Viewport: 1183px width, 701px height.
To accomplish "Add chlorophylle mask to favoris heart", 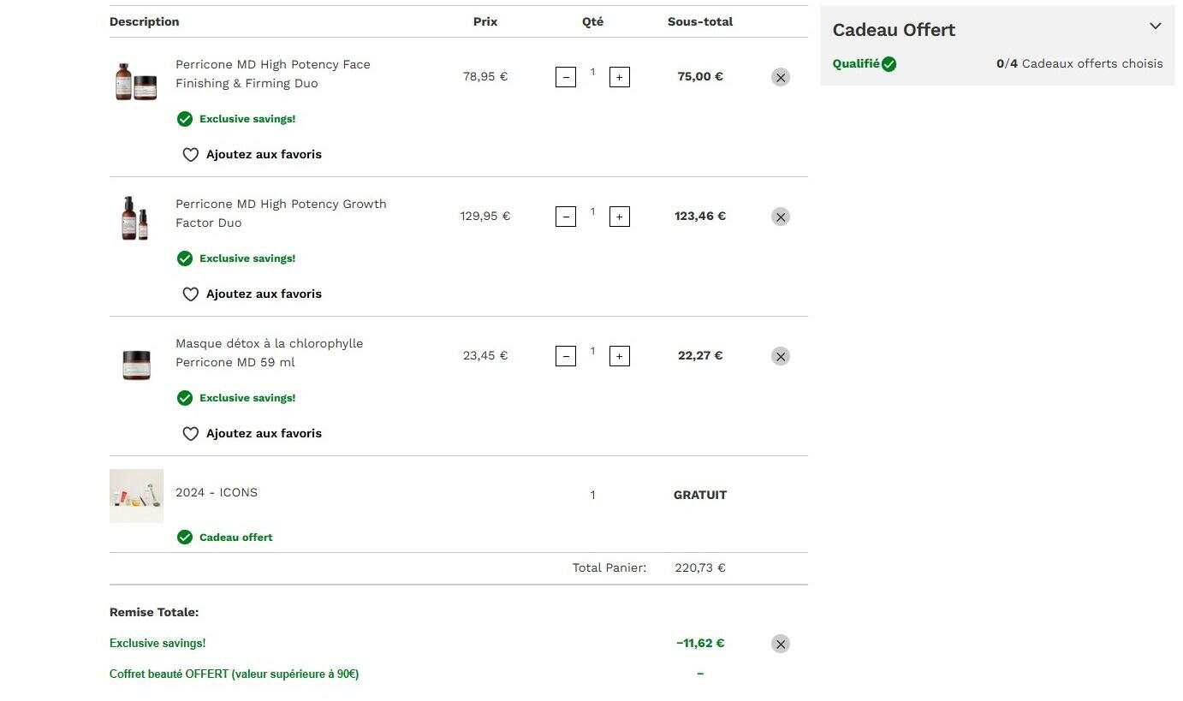I will [191, 434].
